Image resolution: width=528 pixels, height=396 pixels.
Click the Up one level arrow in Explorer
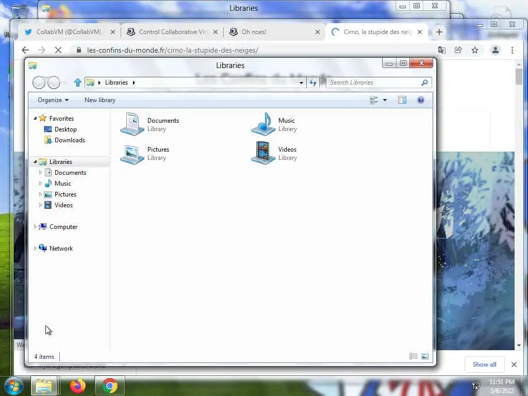click(78, 82)
